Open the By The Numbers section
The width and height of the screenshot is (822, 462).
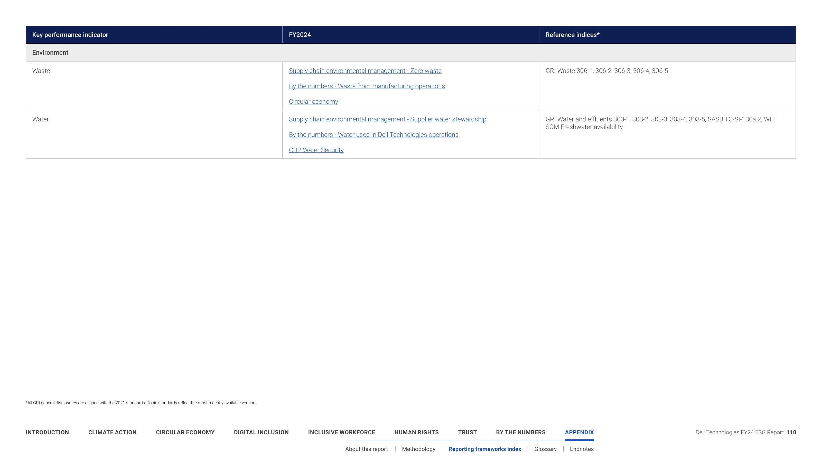520,432
